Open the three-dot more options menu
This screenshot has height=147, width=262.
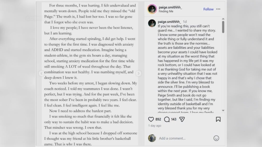click(x=218, y=9)
